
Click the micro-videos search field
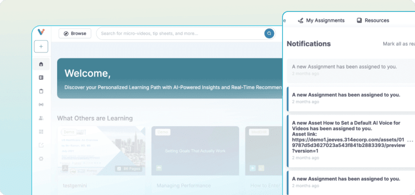[185, 34]
